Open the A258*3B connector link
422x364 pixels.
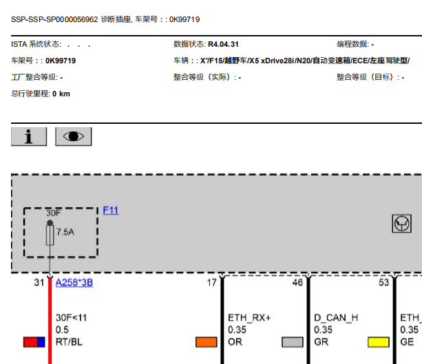point(74,283)
